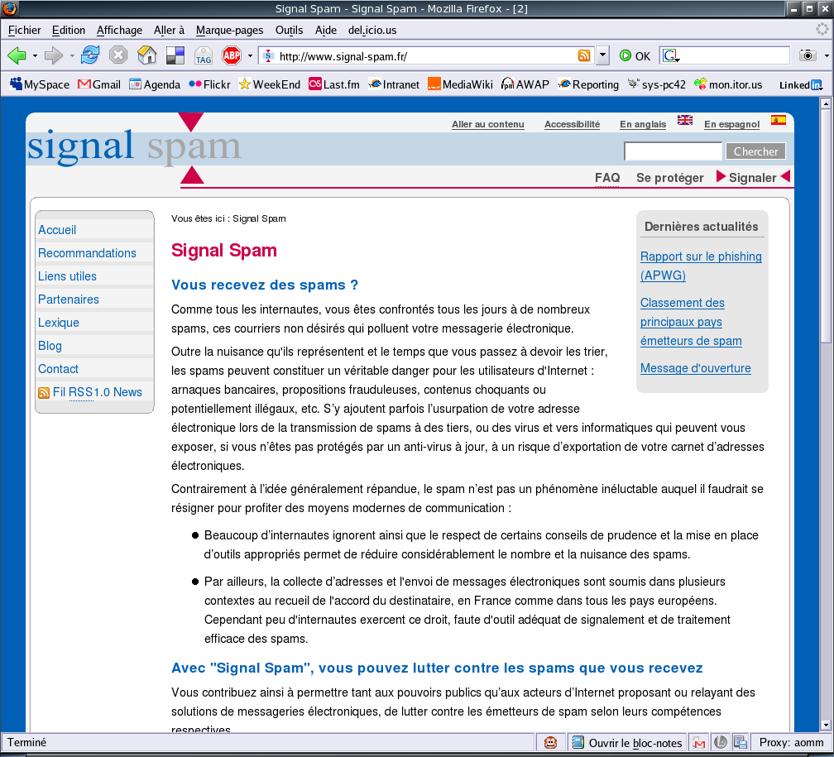This screenshot has height=757, width=834.
Task: Follow the Se protéger link
Action: (x=669, y=178)
